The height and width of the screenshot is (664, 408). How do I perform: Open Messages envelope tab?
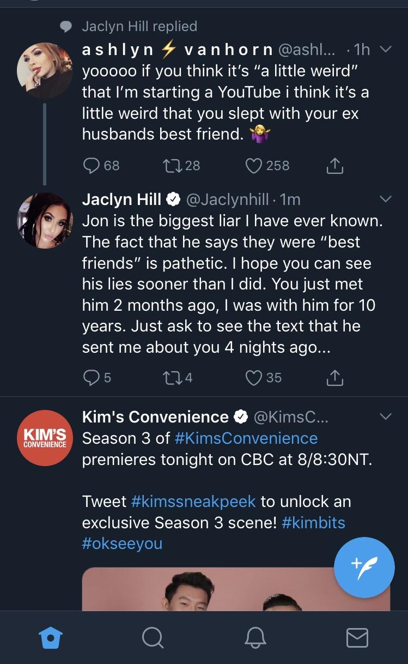pos(357,637)
